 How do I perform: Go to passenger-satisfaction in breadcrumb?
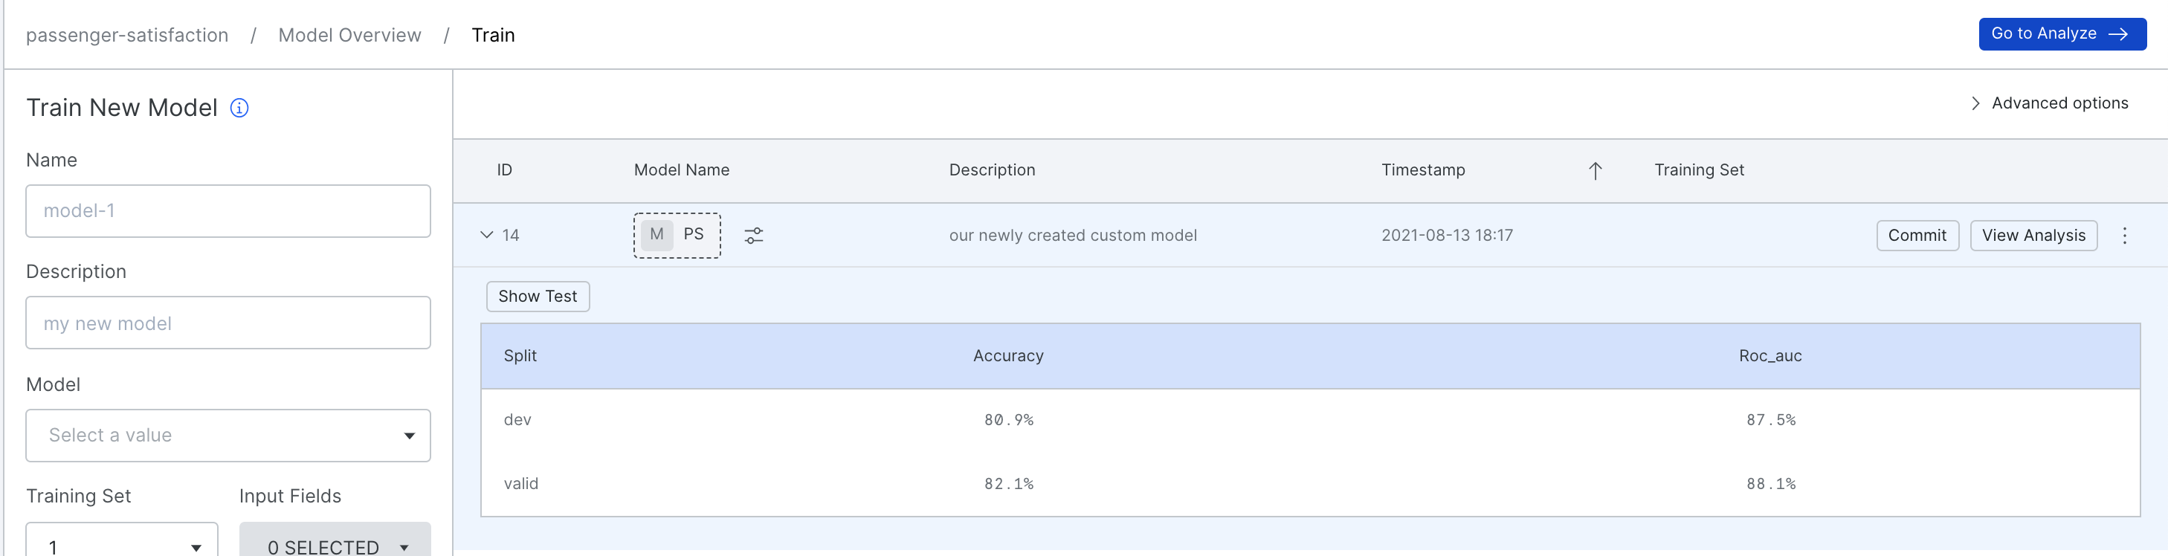coord(127,34)
